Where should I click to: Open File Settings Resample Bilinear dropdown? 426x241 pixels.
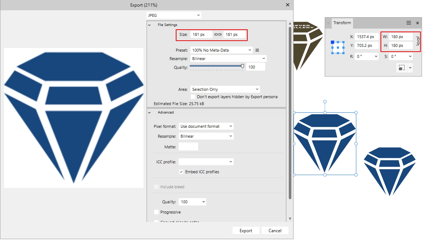(228, 59)
